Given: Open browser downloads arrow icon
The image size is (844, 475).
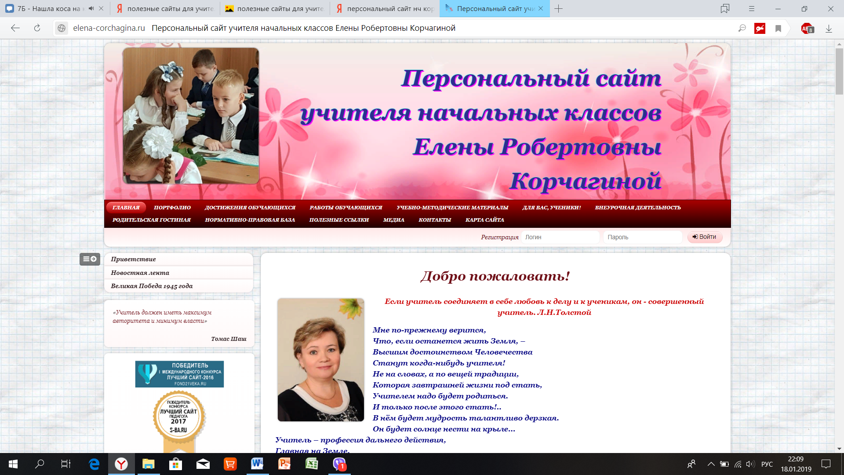Looking at the screenshot, I should (x=829, y=29).
